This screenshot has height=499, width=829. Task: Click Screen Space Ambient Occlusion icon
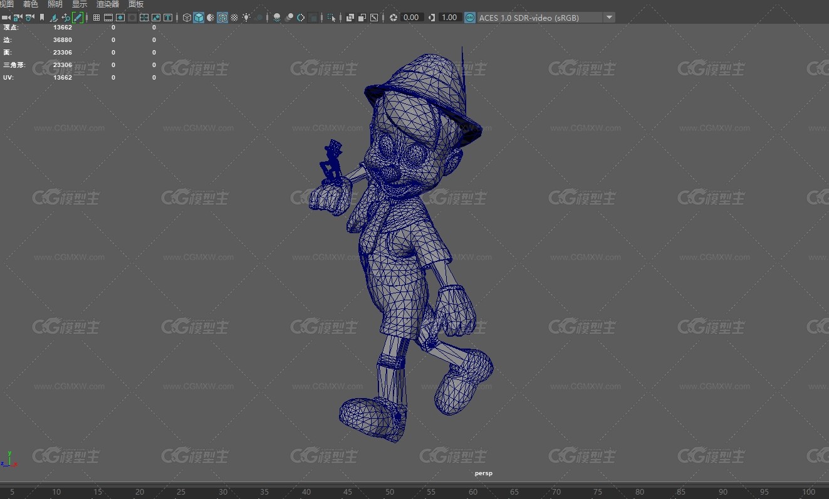pyautogui.click(x=277, y=18)
